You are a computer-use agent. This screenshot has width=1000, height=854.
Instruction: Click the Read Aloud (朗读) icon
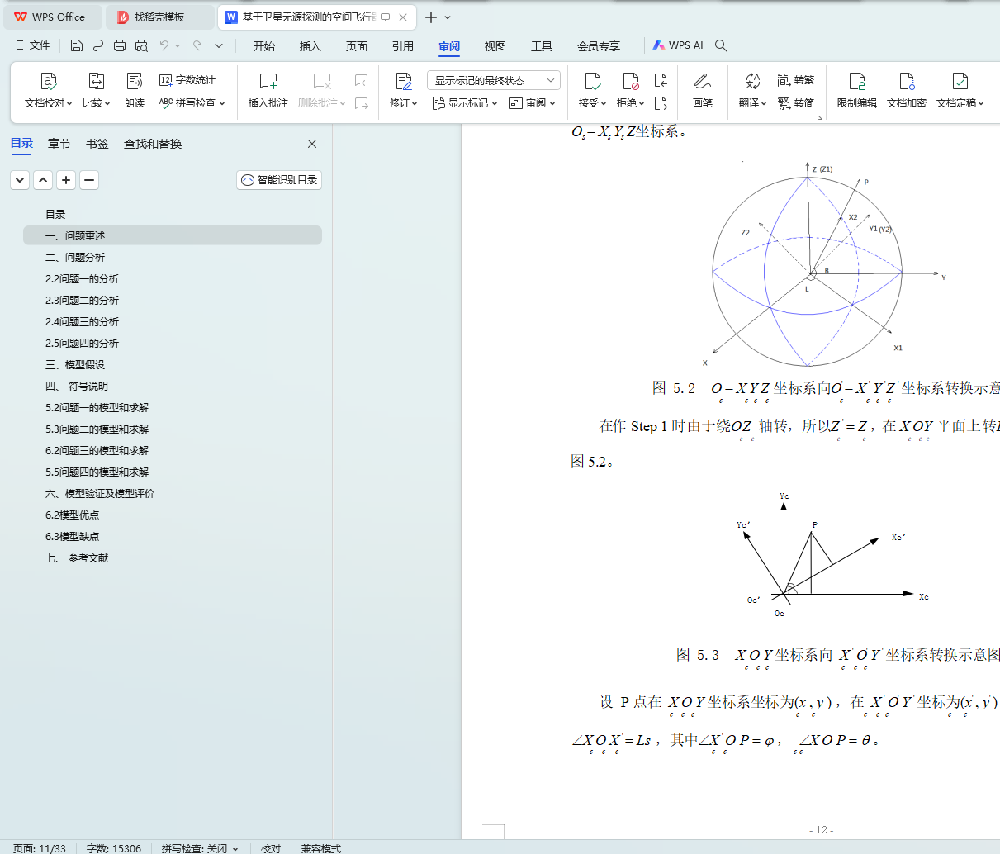(135, 82)
